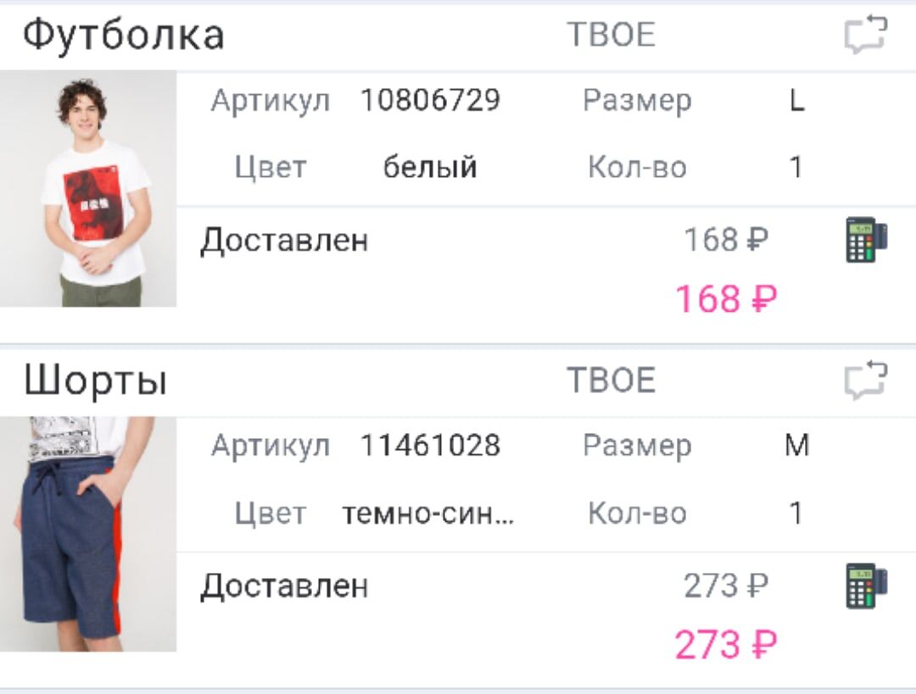Select the ТВОЕ brand label on the Шорты row
Viewport: 916px width, 694px height.
pos(612,380)
